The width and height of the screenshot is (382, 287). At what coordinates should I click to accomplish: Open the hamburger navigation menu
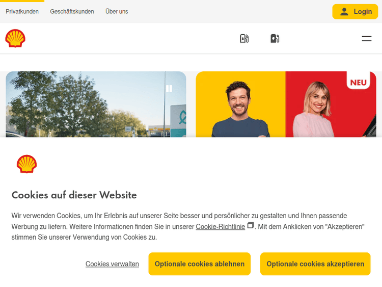click(366, 38)
